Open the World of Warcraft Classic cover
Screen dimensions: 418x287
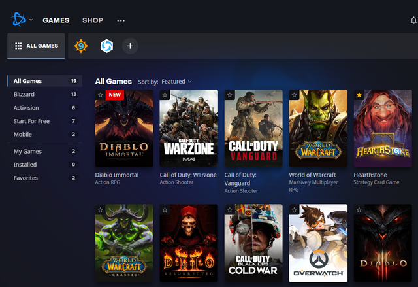(124, 243)
